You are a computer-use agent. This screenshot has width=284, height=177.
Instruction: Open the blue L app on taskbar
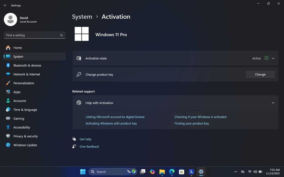point(191,172)
